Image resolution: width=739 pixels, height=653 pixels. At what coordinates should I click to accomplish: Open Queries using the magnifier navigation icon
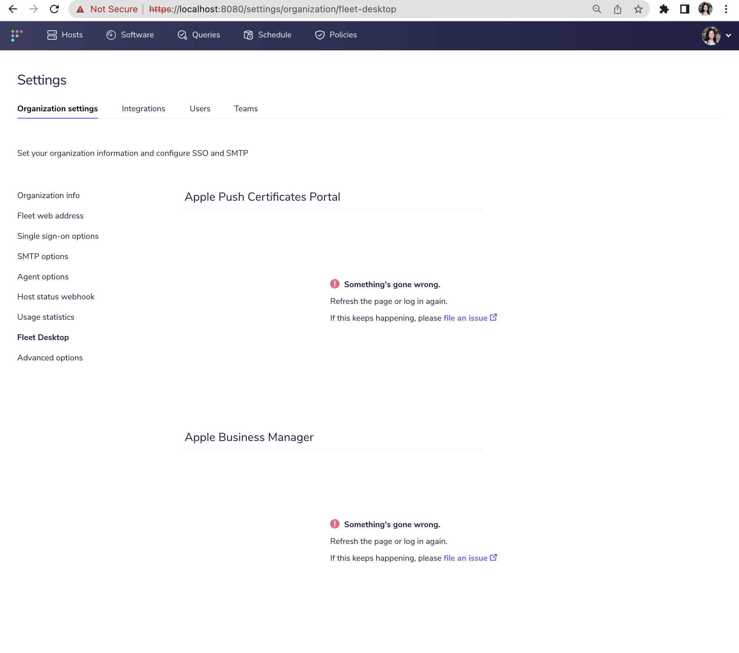(x=182, y=35)
